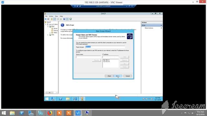This screenshot has height=116, width=207.
Task: Expand the IPv6 node in tree
Action: point(48,35)
